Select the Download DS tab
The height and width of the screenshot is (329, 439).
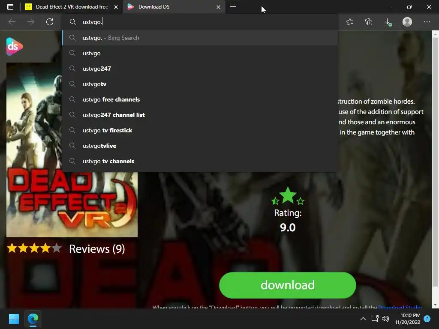coord(174,7)
